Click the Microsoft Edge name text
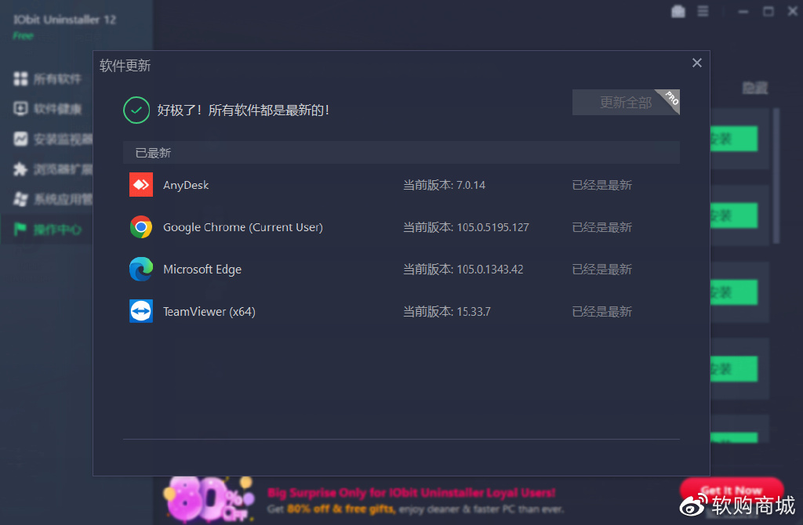 point(202,269)
